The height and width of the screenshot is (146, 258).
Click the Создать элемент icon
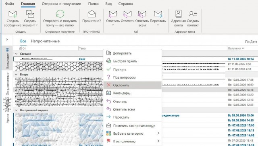click(30, 14)
